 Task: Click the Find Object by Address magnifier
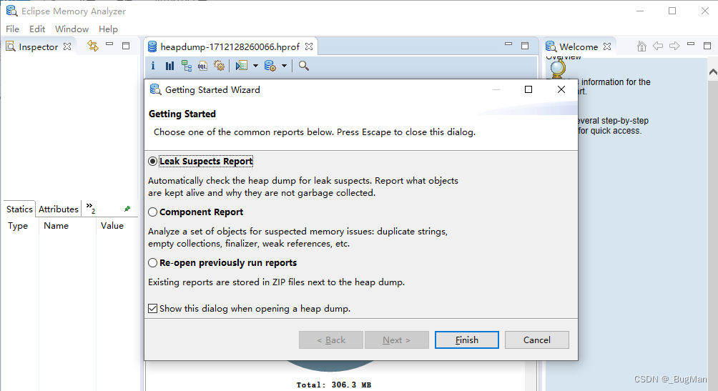coord(304,66)
